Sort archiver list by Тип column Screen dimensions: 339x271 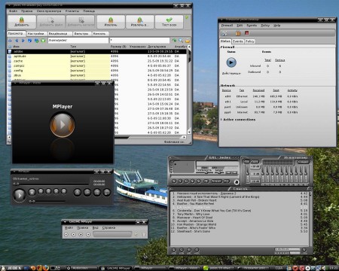coord(73,47)
